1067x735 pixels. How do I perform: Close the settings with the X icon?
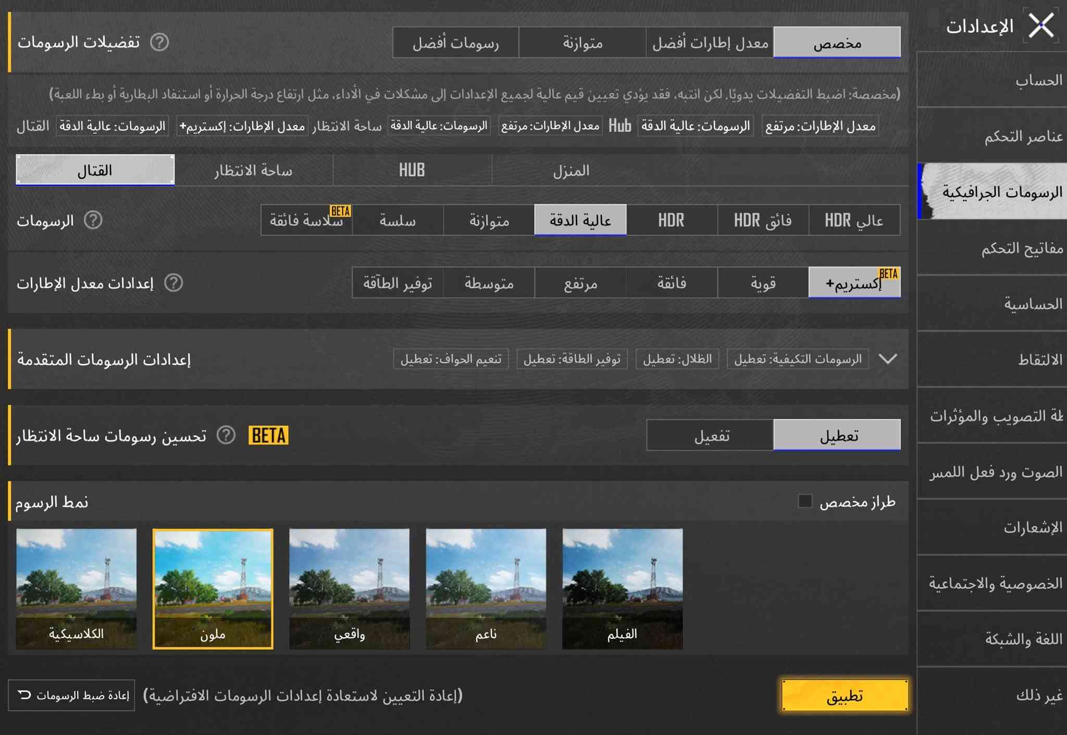pos(1041,26)
